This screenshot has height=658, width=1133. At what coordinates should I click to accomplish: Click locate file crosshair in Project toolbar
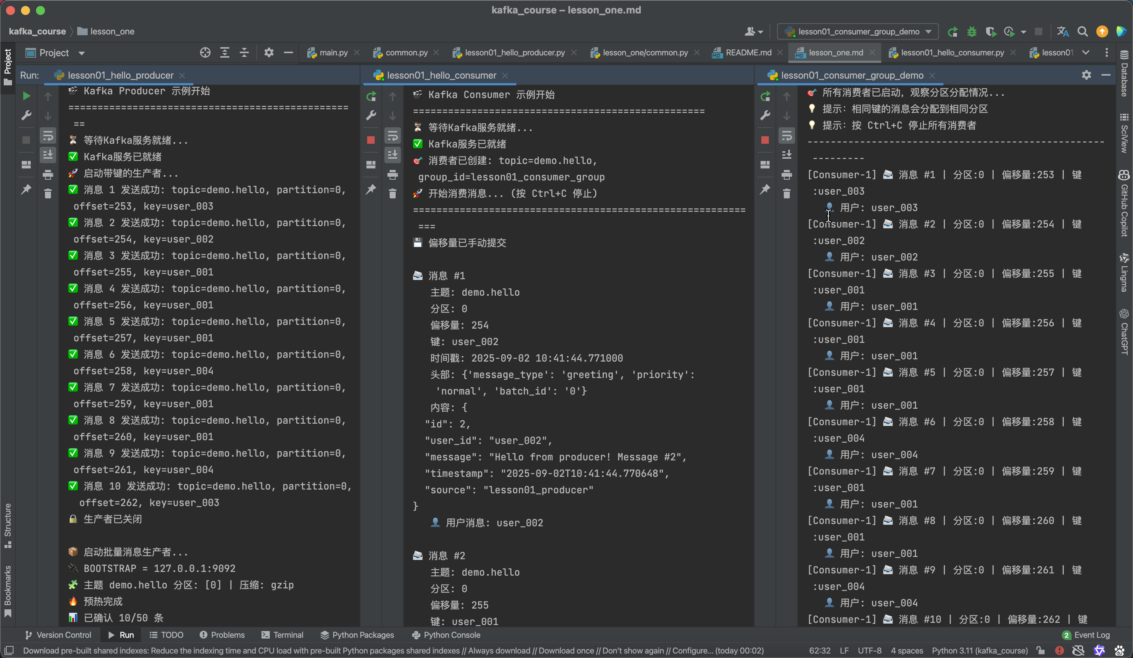point(205,52)
